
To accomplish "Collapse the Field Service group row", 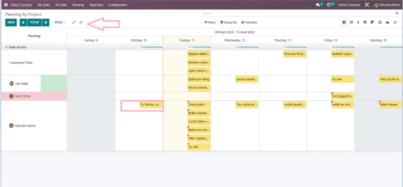I will [x=6, y=47].
